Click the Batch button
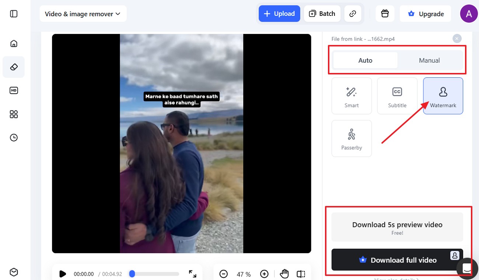Image resolution: width=479 pixels, height=280 pixels. point(322,14)
